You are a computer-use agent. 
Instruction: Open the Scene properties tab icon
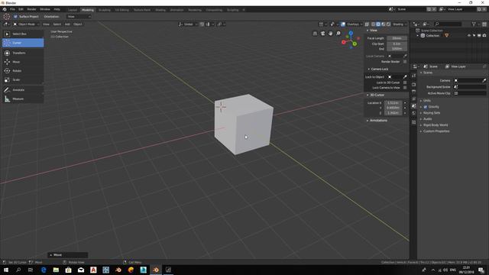(x=414, y=106)
